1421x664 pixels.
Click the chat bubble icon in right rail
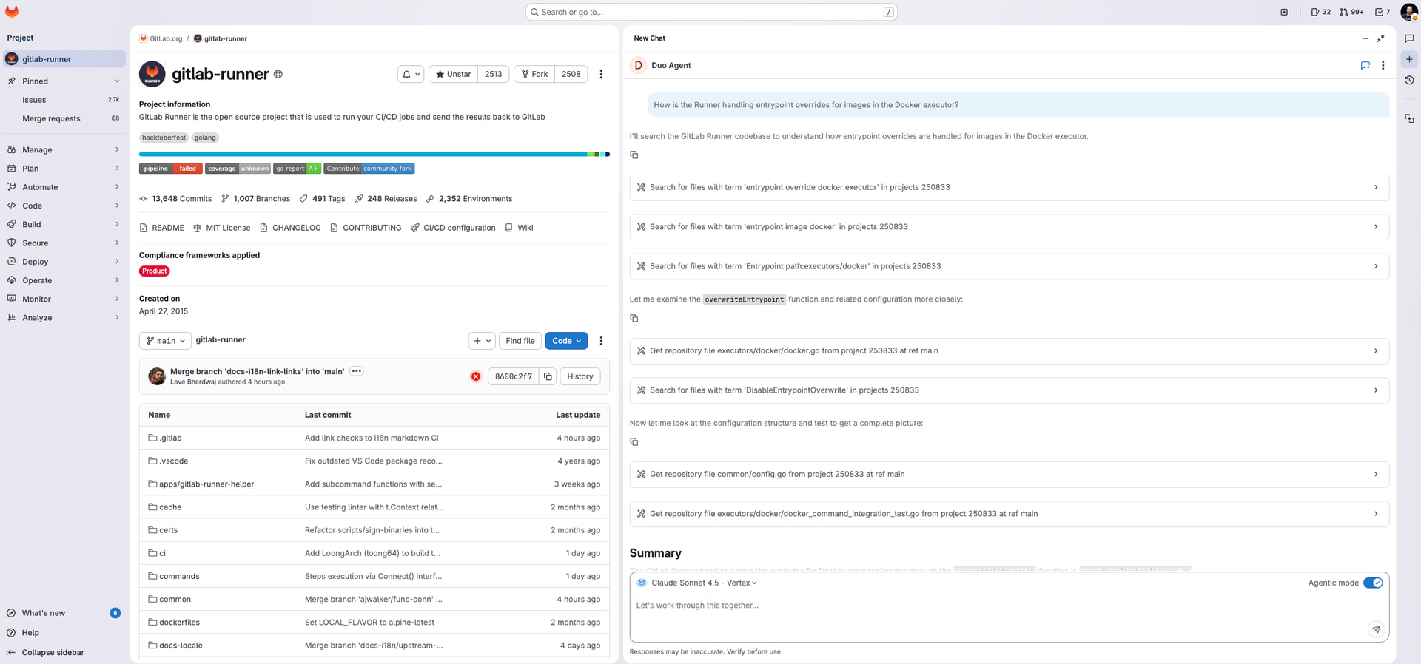click(1409, 38)
